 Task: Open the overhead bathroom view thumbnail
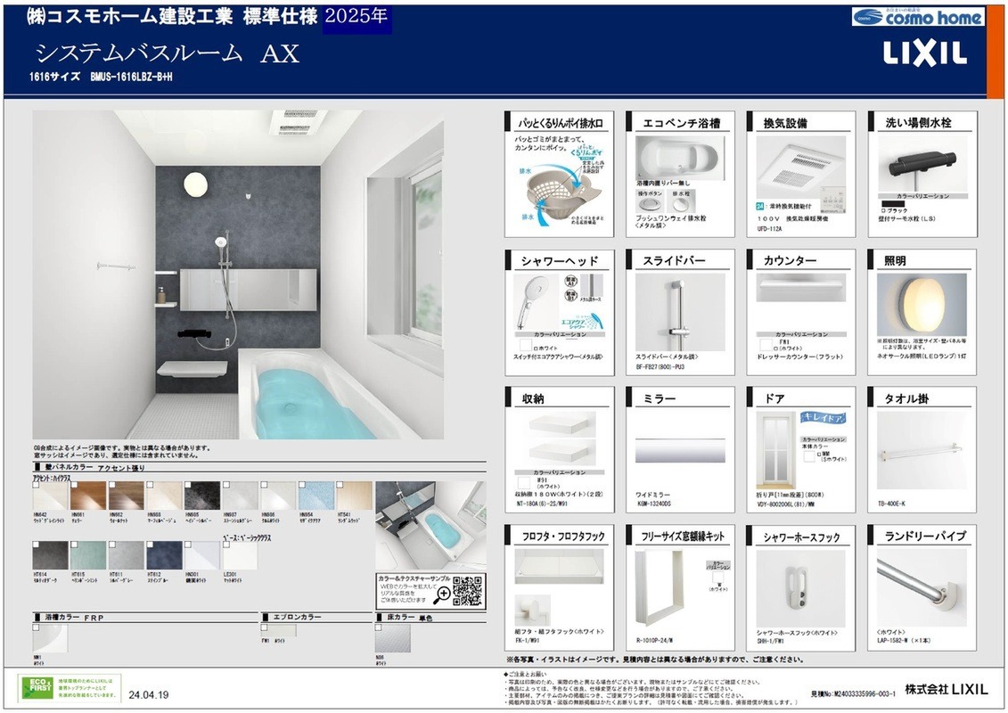[x=430, y=525]
